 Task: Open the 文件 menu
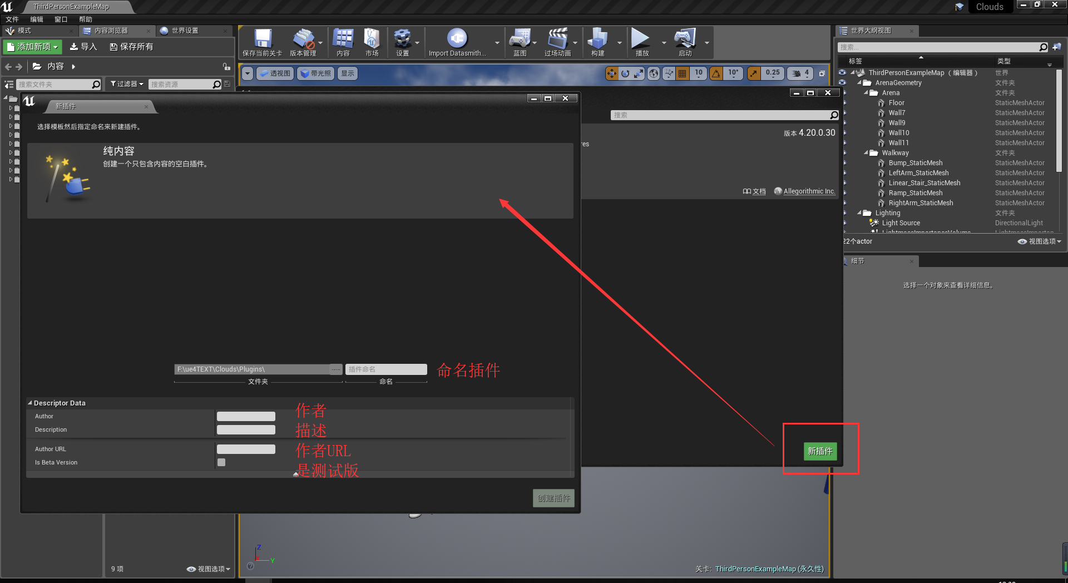[12, 18]
